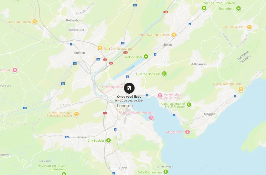Select the Gasthaus Badhof & Golf Meggen pin

click(x=189, y=105)
